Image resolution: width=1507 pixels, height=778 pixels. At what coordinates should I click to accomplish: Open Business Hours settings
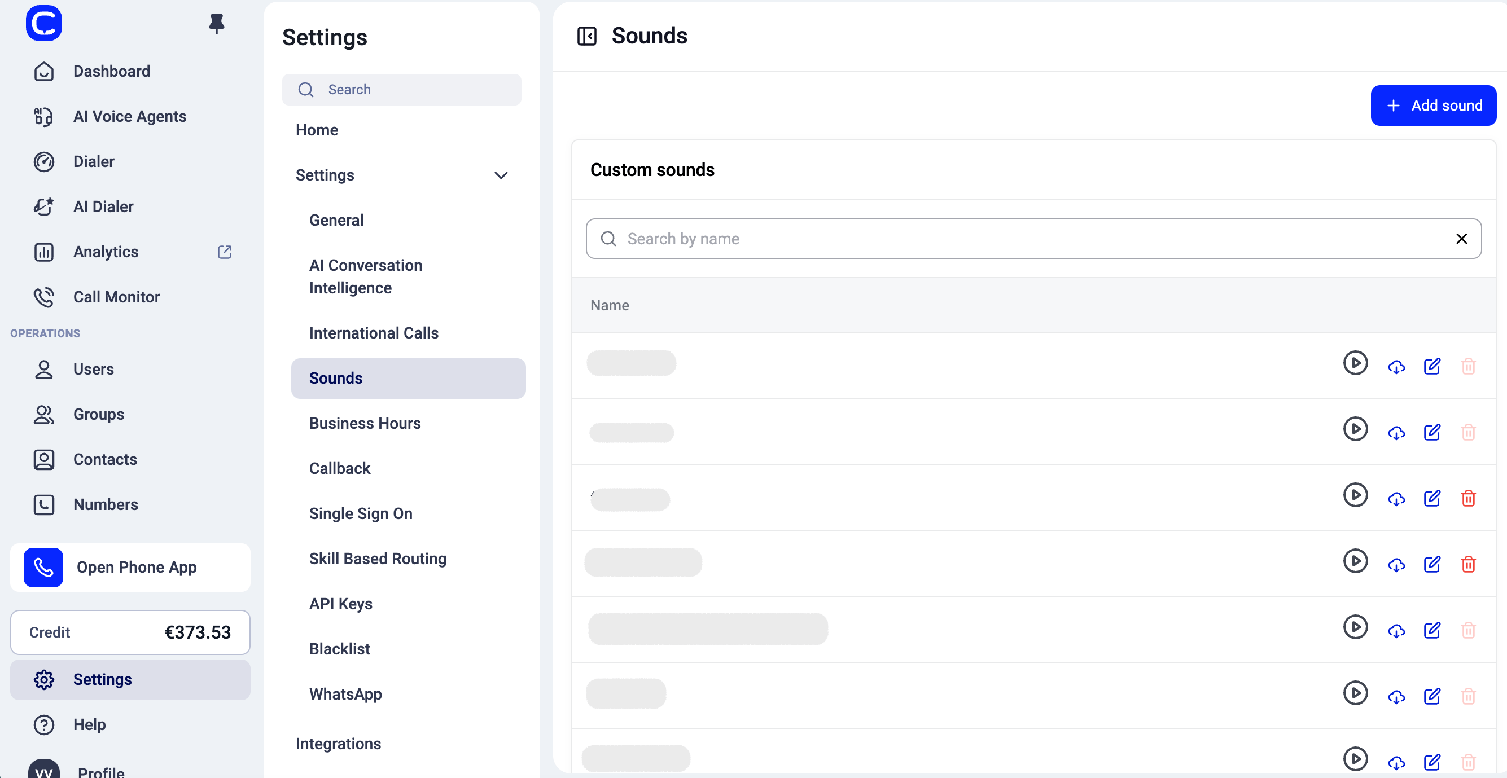[365, 424]
